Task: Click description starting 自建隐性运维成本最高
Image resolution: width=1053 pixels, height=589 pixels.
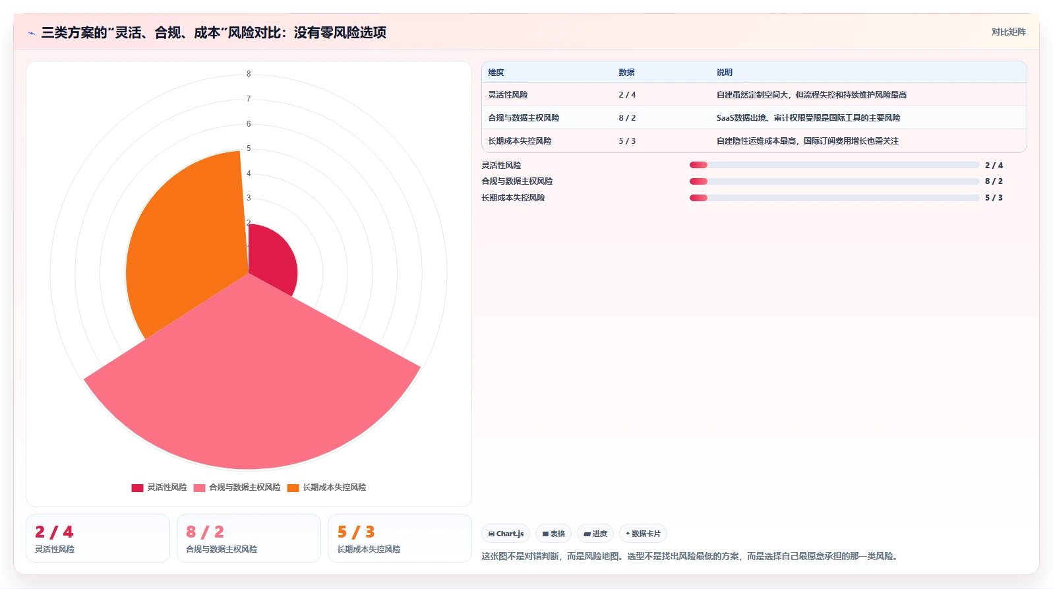Action: (x=808, y=141)
